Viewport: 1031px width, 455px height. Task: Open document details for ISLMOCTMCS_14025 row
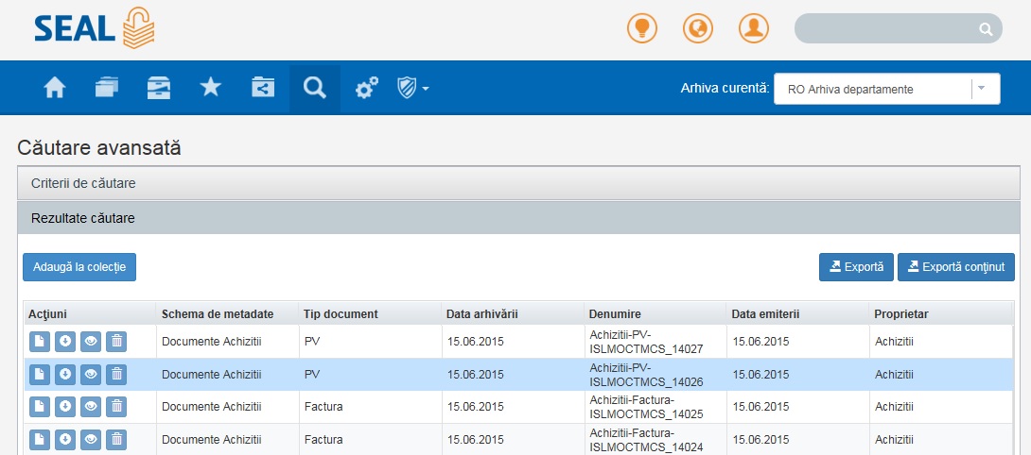[40, 407]
